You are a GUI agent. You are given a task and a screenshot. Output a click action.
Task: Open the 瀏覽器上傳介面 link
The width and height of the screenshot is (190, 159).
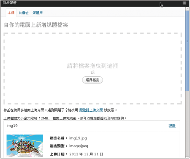91,110
